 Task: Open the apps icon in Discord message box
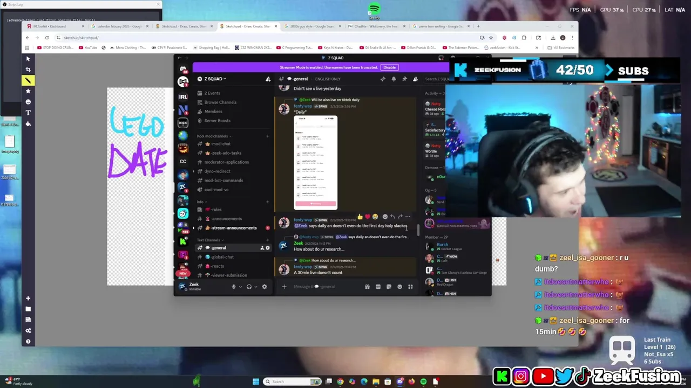coord(410,287)
